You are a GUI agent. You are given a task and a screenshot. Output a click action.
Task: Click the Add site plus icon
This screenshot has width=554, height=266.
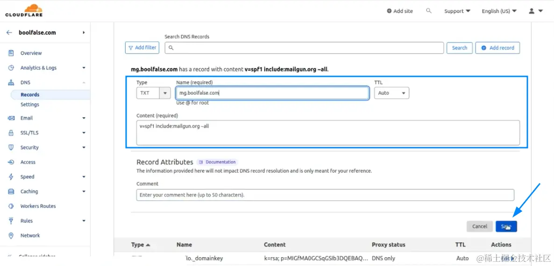[390, 11]
